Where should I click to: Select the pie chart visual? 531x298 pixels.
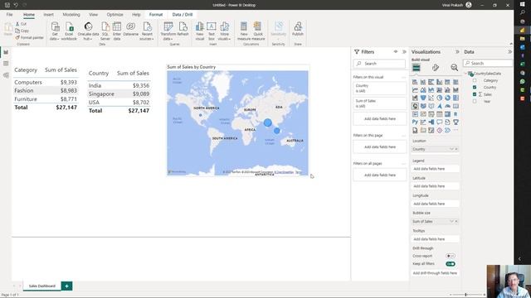[439, 98]
